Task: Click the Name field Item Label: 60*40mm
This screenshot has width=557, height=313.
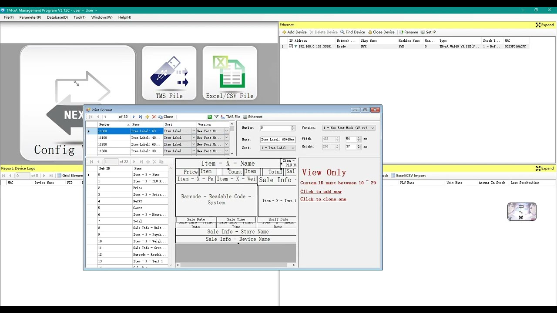Action: (x=278, y=140)
